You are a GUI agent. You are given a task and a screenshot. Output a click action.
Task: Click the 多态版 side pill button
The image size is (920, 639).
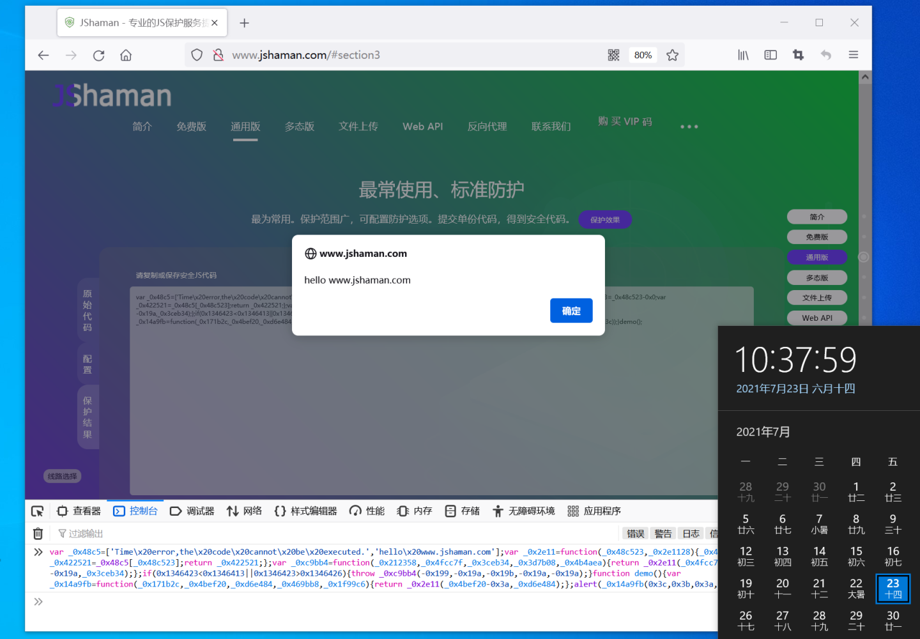pyautogui.click(x=817, y=278)
